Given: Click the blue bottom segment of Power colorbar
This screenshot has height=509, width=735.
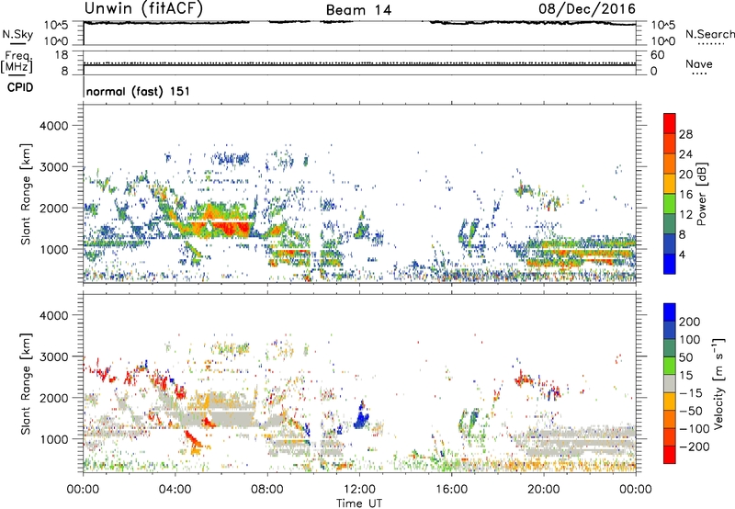Looking at the screenshot, I should pyautogui.click(x=670, y=264).
